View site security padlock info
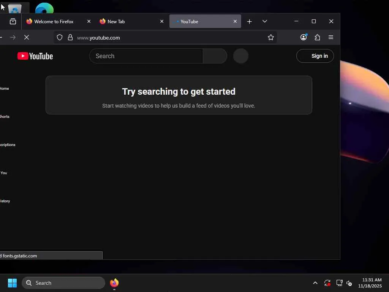The image size is (389, 292). [x=70, y=38]
